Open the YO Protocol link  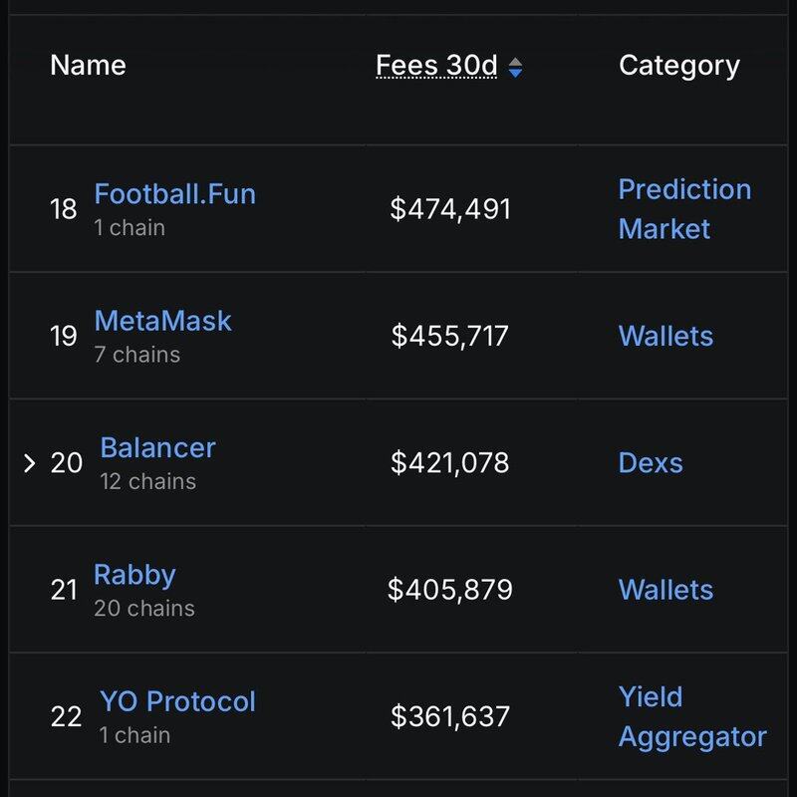point(177,701)
